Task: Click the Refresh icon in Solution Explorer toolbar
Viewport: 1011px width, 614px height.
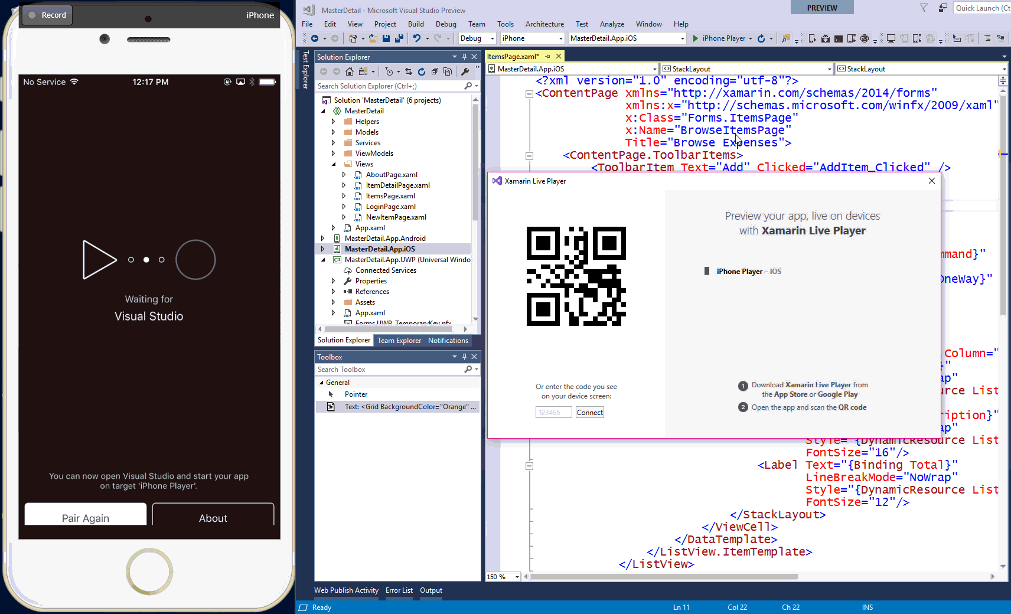Action: 422,71
